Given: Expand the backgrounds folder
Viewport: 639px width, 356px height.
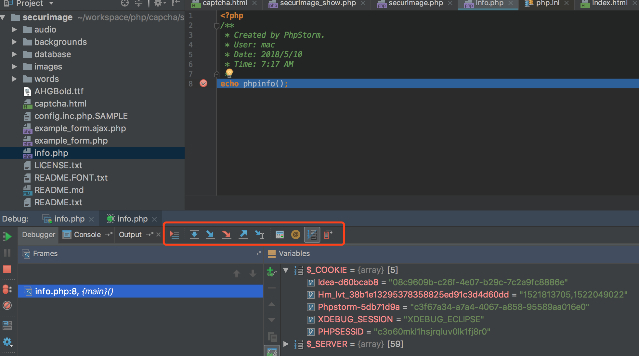Looking at the screenshot, I should point(14,42).
